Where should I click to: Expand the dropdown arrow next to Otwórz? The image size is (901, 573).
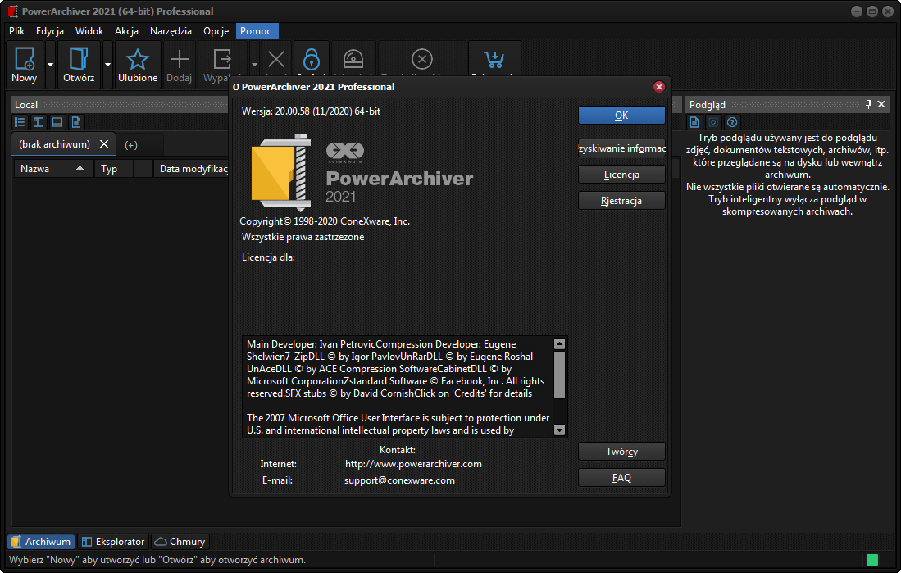coord(107,65)
